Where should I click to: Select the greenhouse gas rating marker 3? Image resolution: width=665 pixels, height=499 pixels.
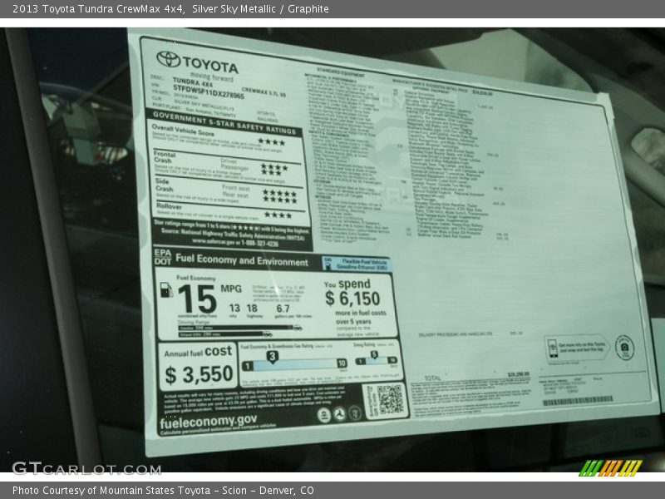(x=273, y=357)
